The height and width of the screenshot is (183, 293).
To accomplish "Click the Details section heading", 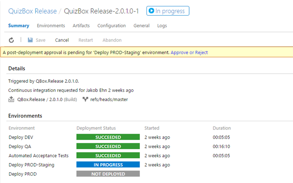I will (16, 69).
